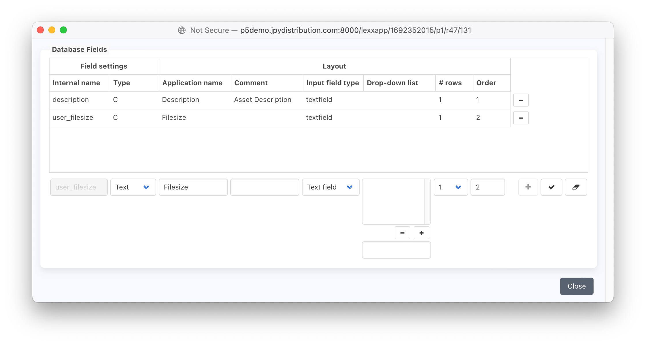Select the description row in the table

(202, 100)
